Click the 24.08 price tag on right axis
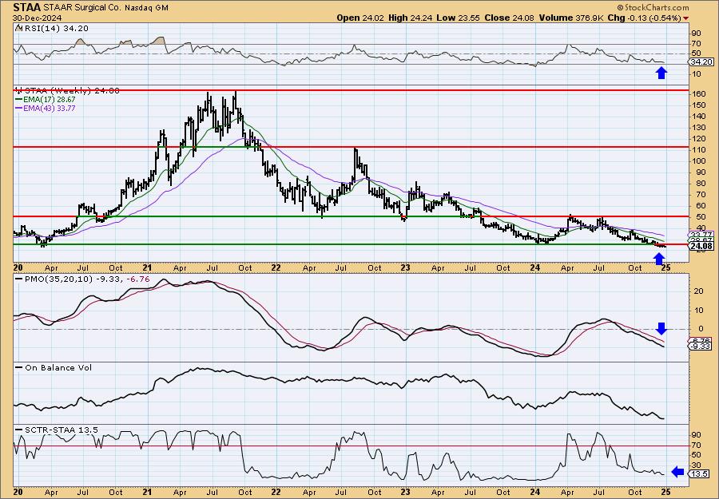The image size is (719, 499). click(701, 246)
